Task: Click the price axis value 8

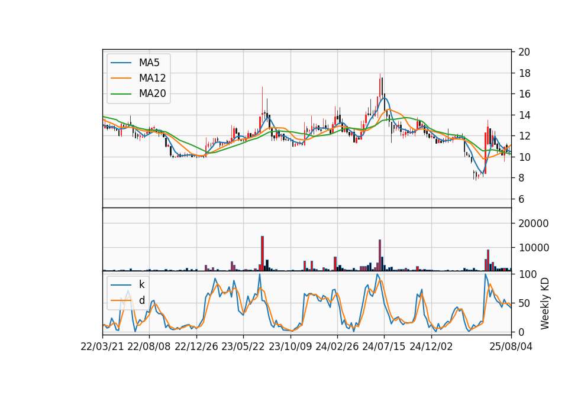Action: click(x=521, y=178)
